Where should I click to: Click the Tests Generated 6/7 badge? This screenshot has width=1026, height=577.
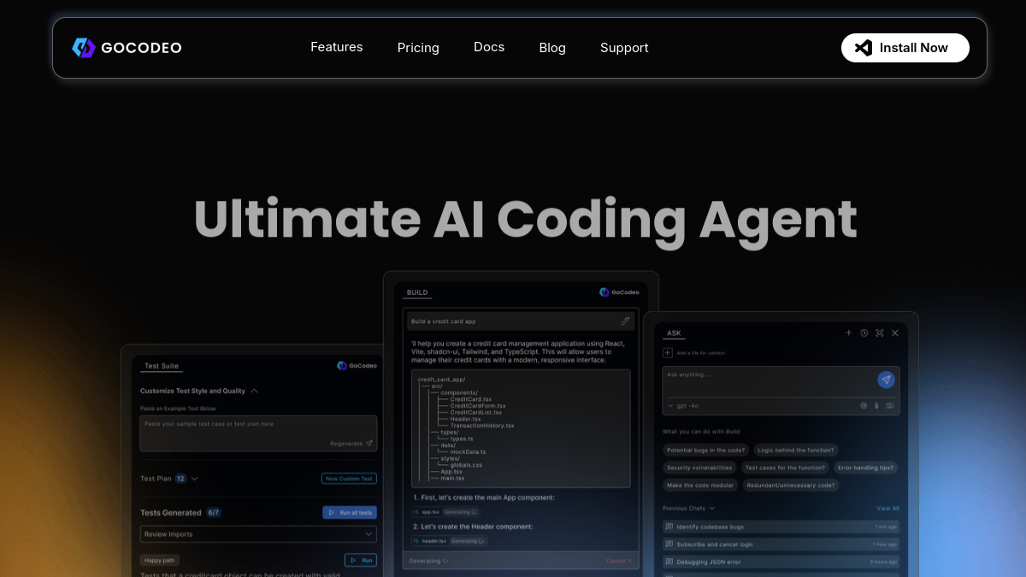click(x=214, y=513)
